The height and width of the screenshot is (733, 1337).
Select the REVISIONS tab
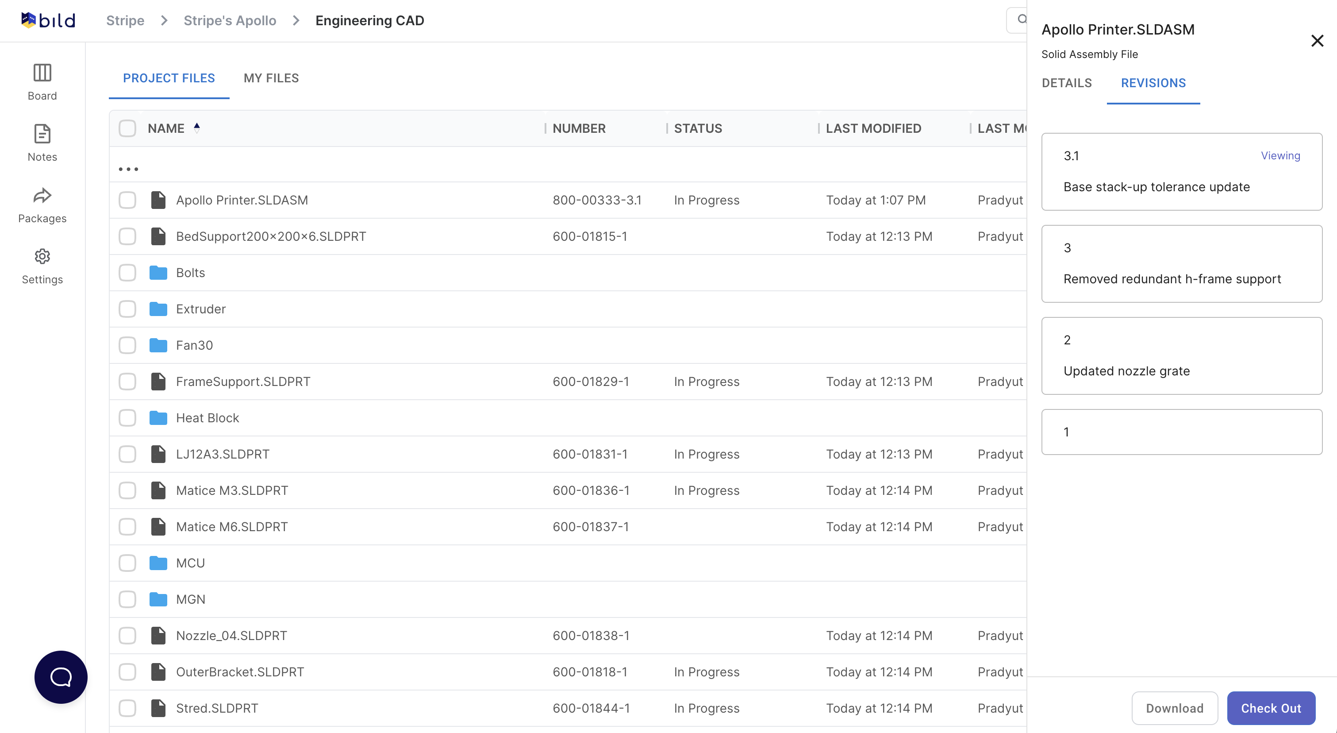tap(1154, 83)
